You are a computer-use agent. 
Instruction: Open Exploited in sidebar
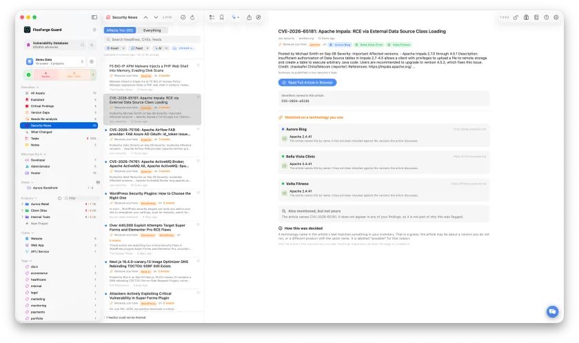(59, 99)
